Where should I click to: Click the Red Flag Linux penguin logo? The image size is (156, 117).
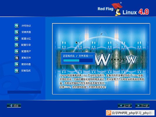point(118,12)
